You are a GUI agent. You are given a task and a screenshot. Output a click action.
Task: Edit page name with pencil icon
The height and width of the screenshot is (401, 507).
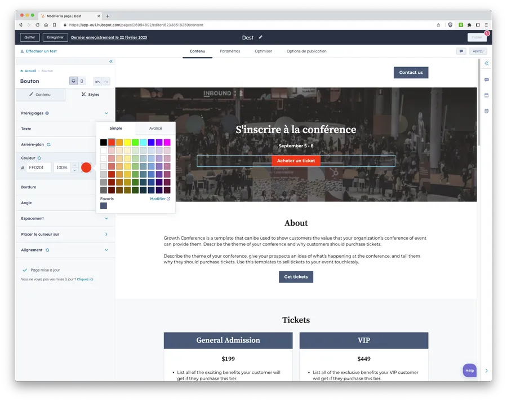coord(260,37)
